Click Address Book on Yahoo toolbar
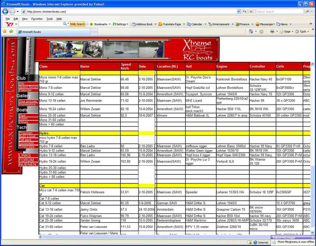316x246 pixels. pos(142,24)
